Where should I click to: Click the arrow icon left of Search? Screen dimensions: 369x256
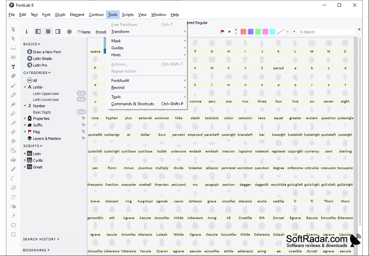coord(294,32)
